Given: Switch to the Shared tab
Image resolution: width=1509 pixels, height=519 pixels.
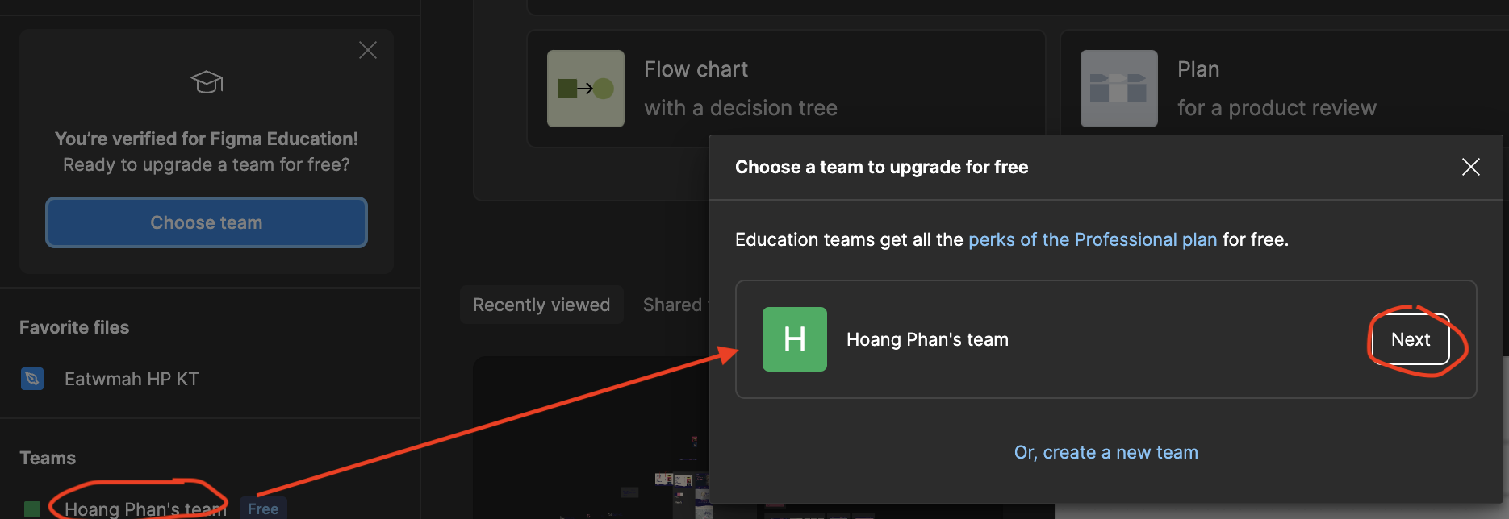Looking at the screenshot, I should (672, 305).
